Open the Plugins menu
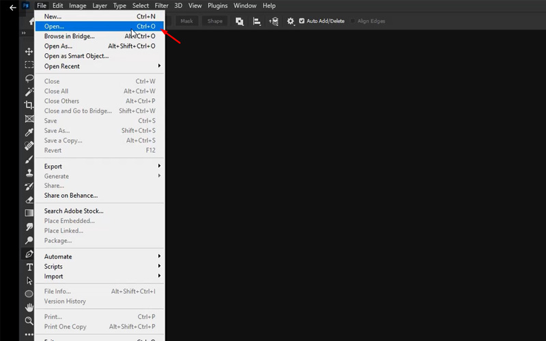This screenshot has height=341, width=546. pyautogui.click(x=217, y=5)
